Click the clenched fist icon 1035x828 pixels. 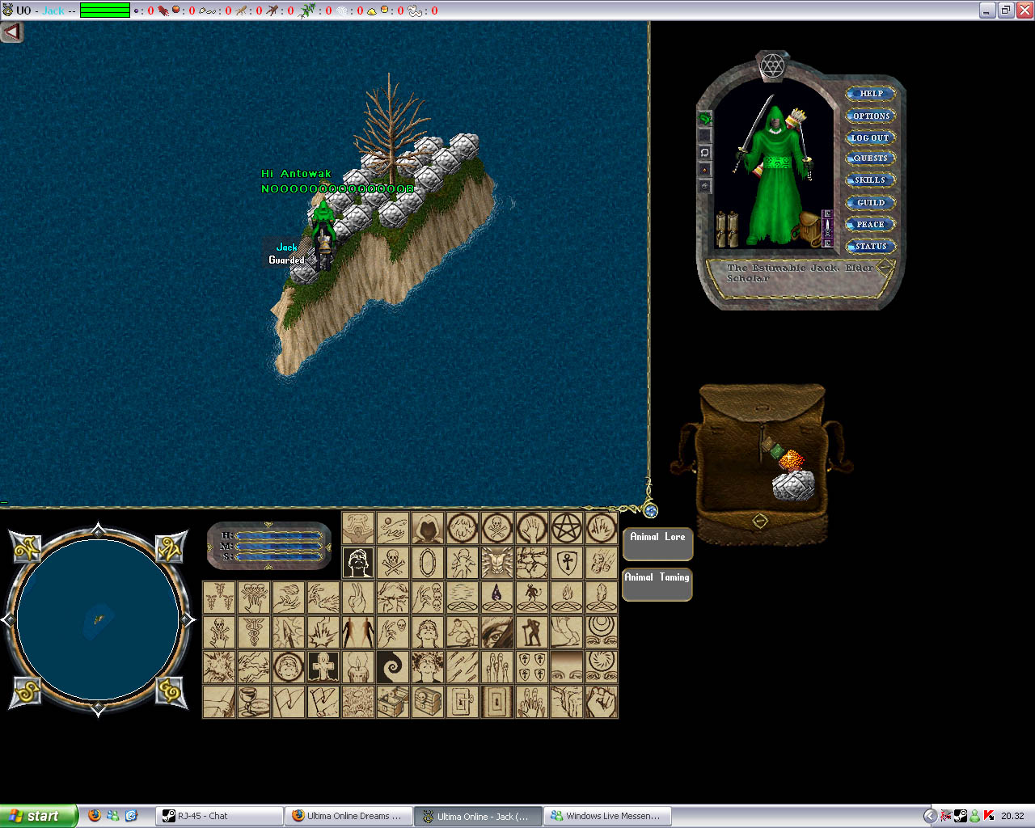[602, 701]
